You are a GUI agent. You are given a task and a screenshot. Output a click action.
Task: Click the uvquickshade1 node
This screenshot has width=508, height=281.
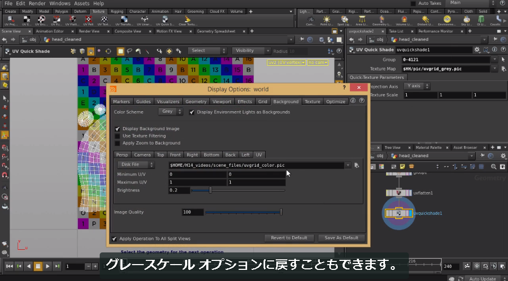pyautogui.click(x=399, y=213)
